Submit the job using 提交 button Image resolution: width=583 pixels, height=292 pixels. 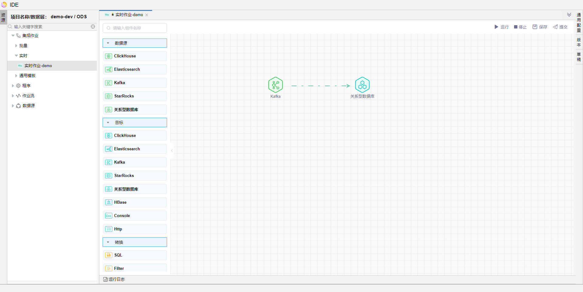pyautogui.click(x=560, y=27)
